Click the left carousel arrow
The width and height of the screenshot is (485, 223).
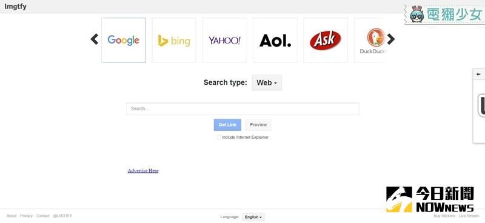[x=95, y=39]
